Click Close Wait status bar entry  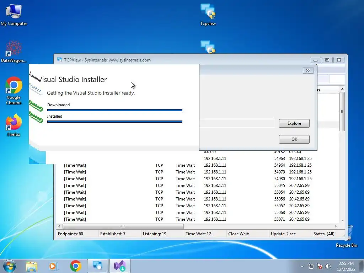coord(239,234)
